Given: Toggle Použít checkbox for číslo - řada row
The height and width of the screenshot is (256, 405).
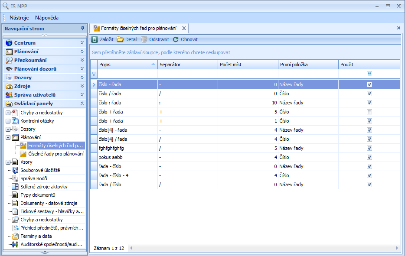Looking at the screenshot, I should [369, 84].
